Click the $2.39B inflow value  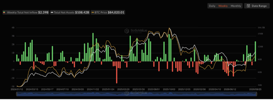click(43, 12)
